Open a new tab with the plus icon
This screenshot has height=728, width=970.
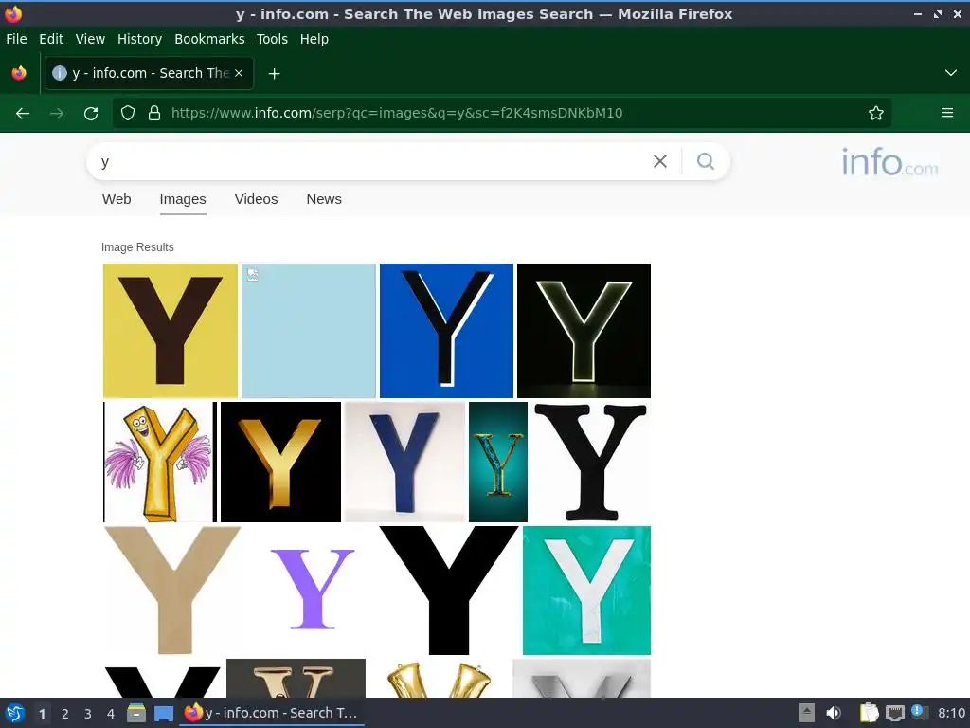[274, 74]
